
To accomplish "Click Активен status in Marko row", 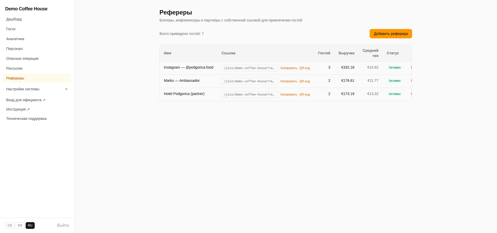I will [x=394, y=81].
